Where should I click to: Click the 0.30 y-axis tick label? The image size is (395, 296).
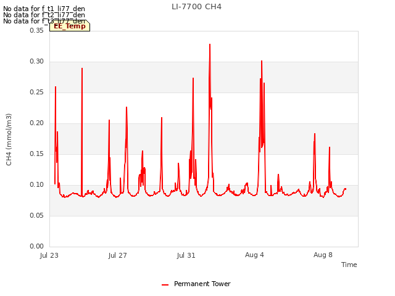tap(37, 62)
